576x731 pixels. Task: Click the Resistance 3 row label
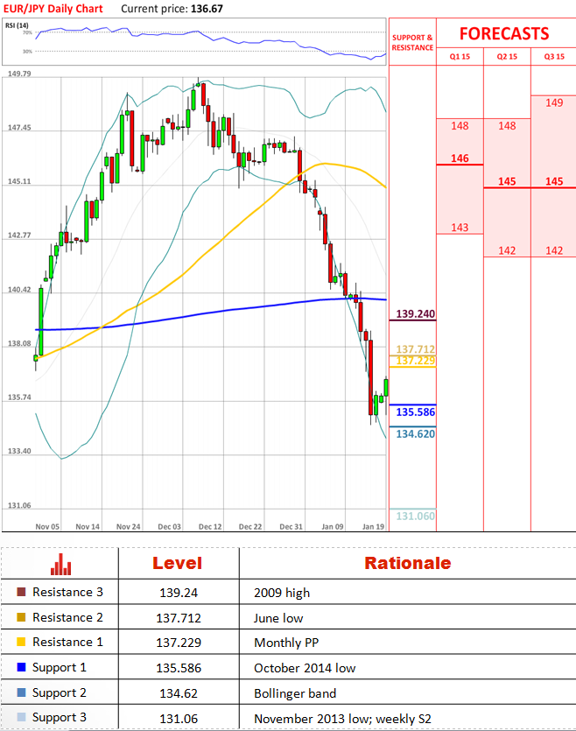(x=67, y=592)
